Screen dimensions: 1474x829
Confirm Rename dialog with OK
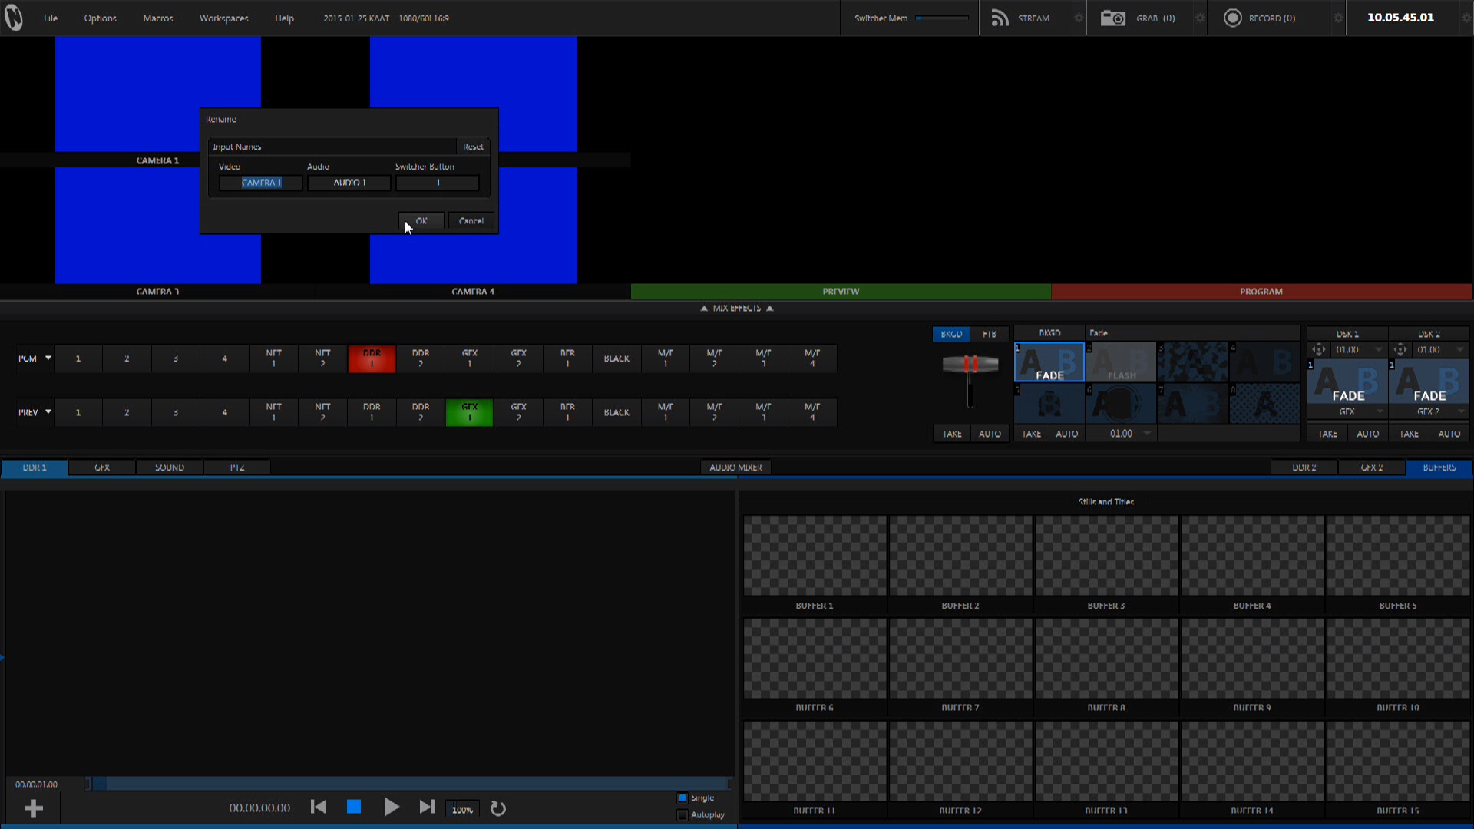tap(421, 221)
